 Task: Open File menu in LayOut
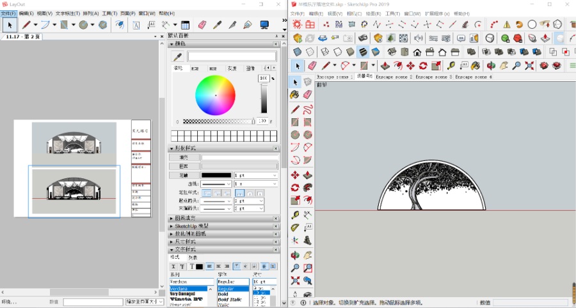(8, 13)
